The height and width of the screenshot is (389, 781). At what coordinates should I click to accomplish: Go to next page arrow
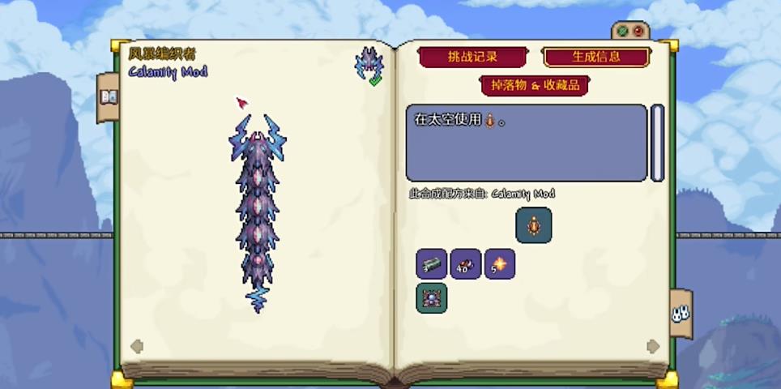point(653,346)
